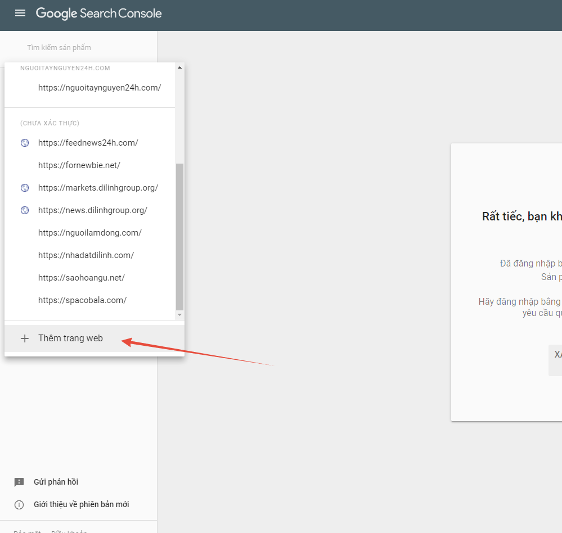Click the globe icon beside news.dilinhgroup.org
This screenshot has width=562, height=533.
(25, 210)
